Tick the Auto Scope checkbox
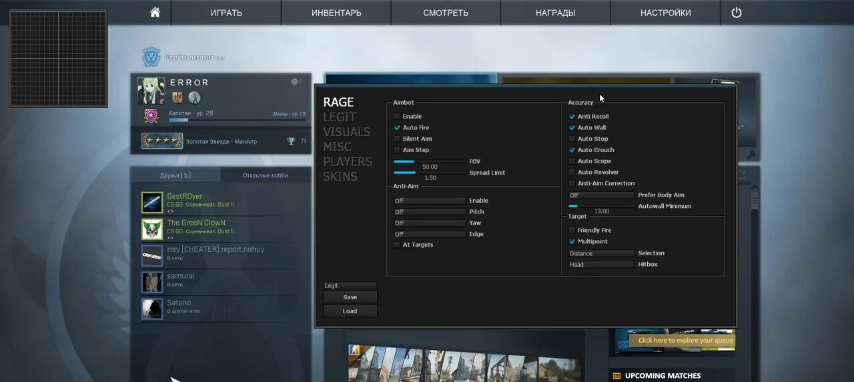The width and height of the screenshot is (854, 382). (572, 161)
